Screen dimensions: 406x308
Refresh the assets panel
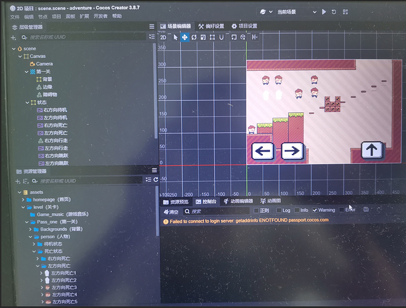coord(156,179)
